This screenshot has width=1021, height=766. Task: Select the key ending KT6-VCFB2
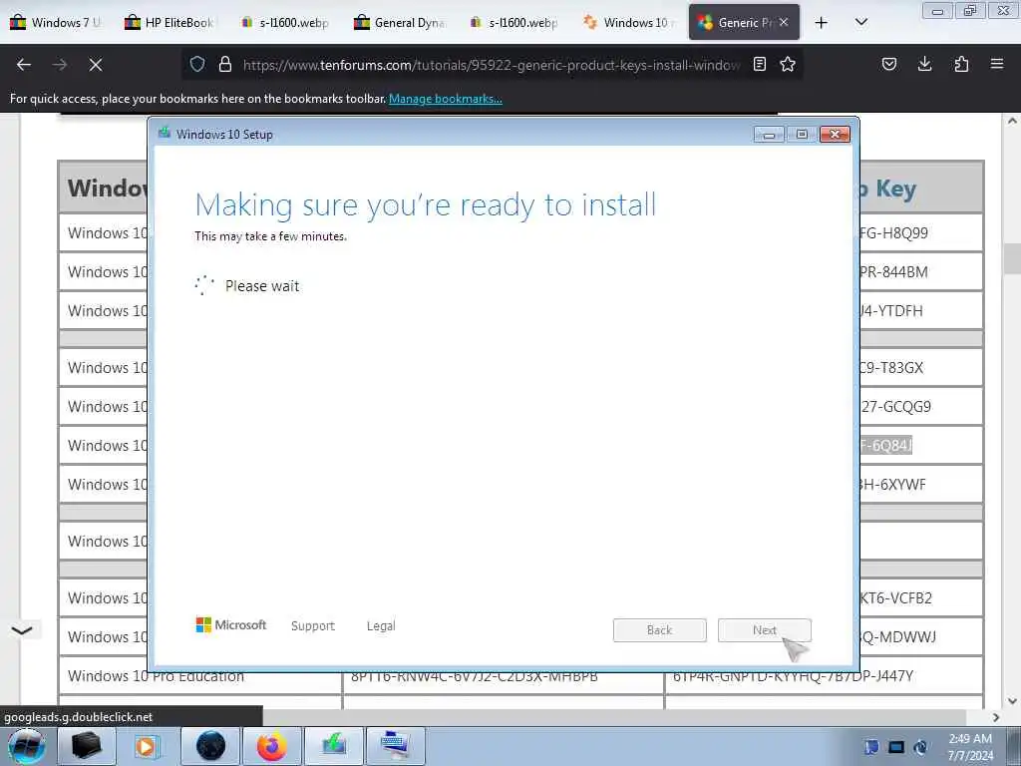pyautogui.click(x=896, y=598)
